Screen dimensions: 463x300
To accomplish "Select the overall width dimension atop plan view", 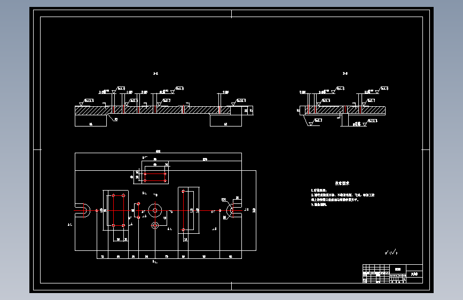I will tap(158, 152).
